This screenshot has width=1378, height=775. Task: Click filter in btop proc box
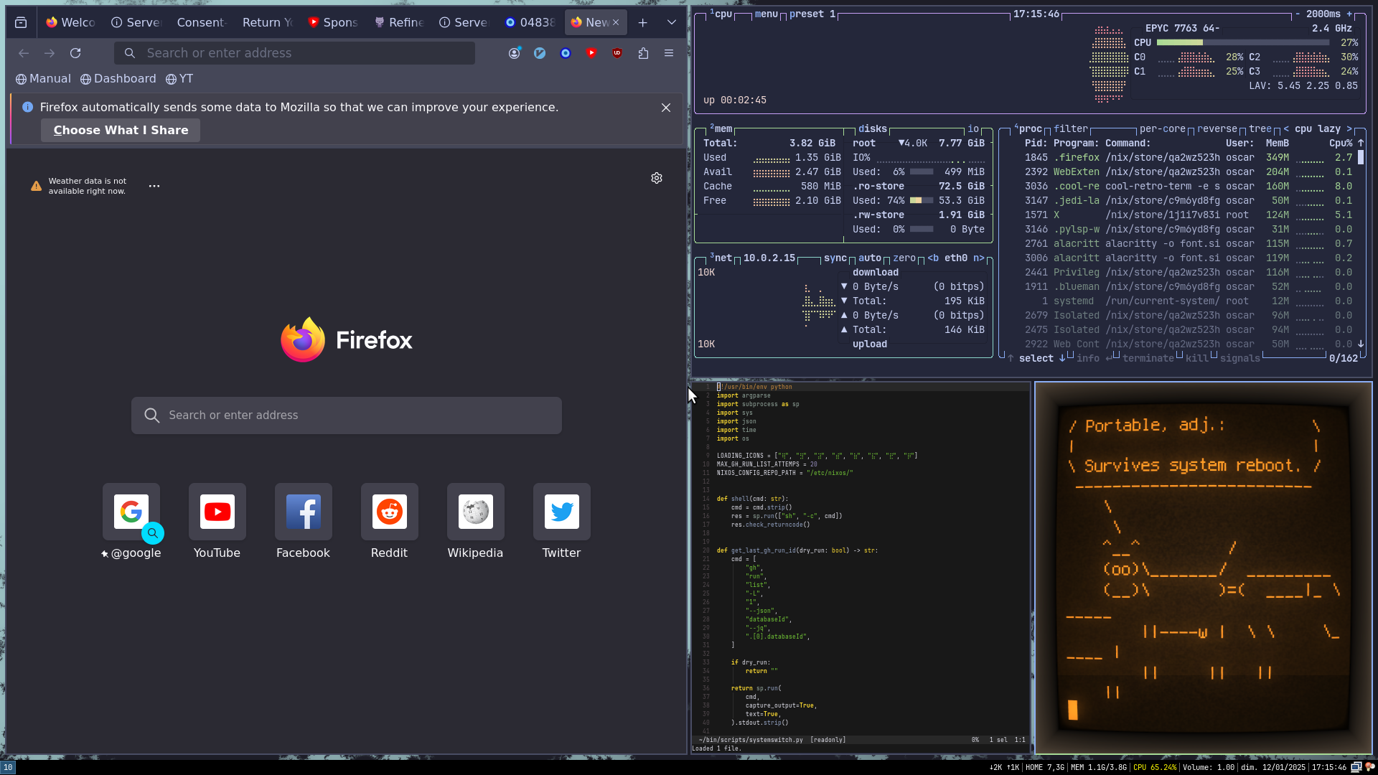coord(1071,129)
